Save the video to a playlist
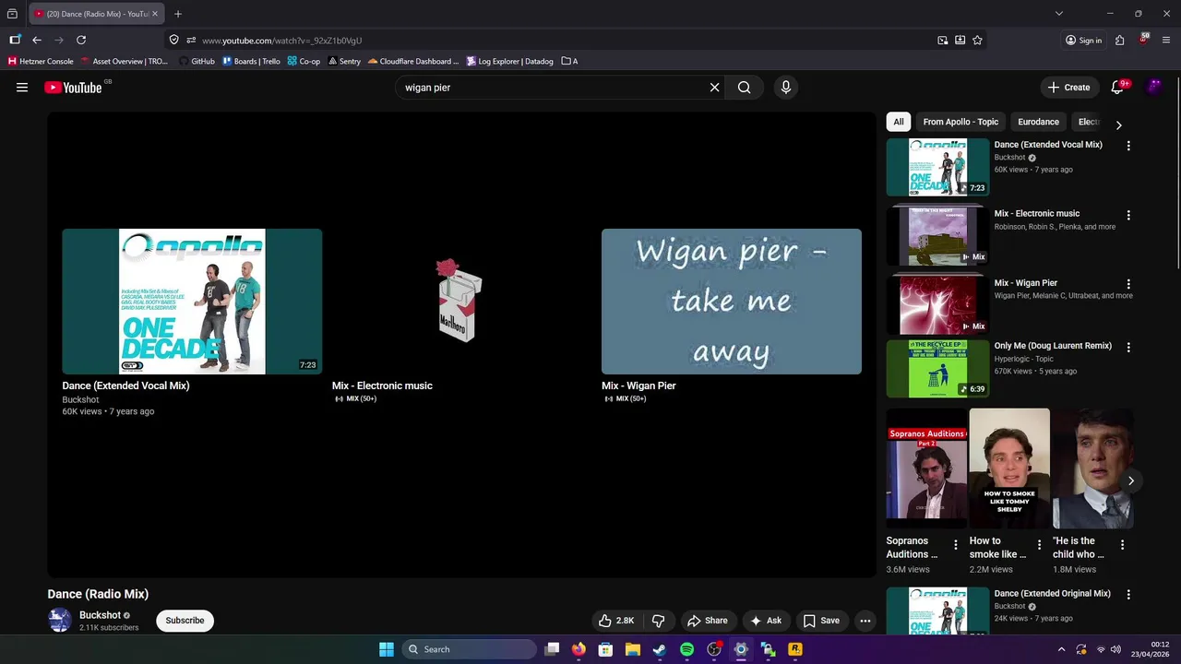Screen dimensions: 1181x664 821,621
